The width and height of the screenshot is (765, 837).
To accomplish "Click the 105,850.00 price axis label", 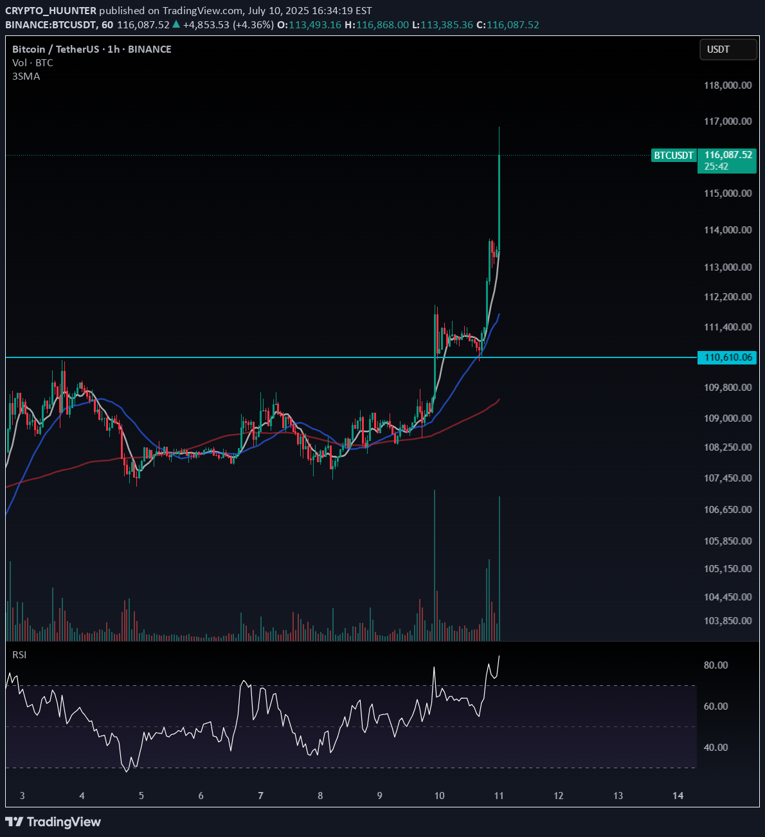I will click(x=728, y=541).
